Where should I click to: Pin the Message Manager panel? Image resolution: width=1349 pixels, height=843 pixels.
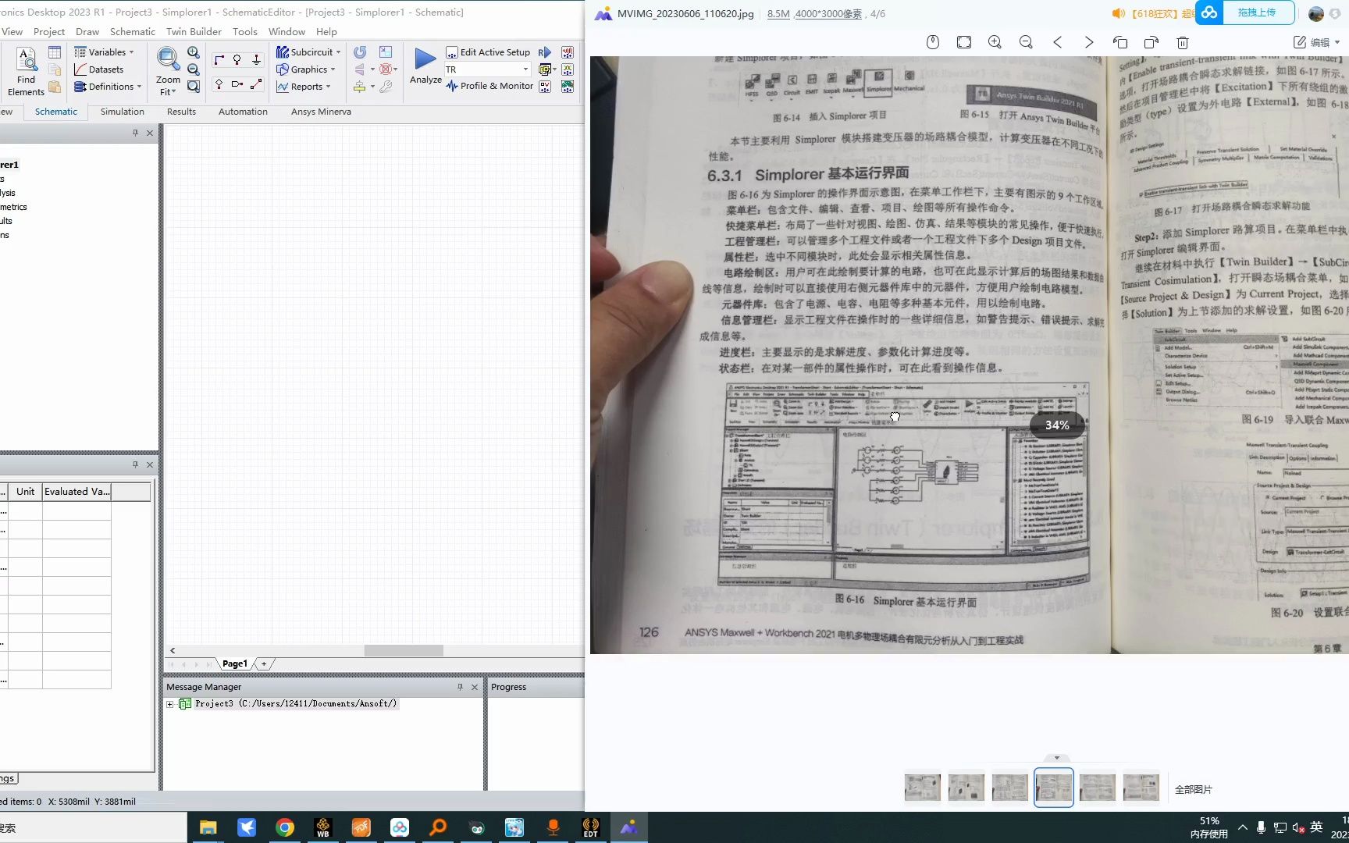pyautogui.click(x=460, y=687)
